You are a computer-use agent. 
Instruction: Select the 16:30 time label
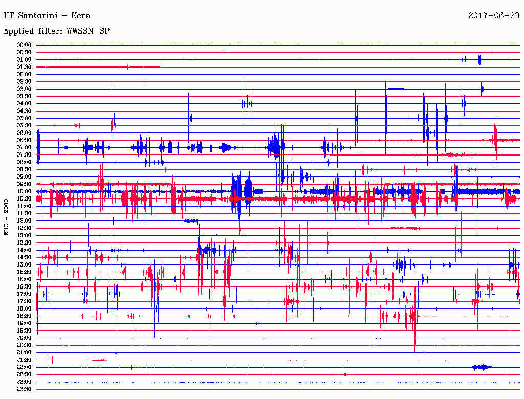pos(24,286)
